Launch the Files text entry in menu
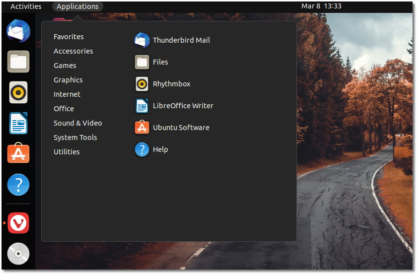The image size is (418, 275). [x=160, y=62]
